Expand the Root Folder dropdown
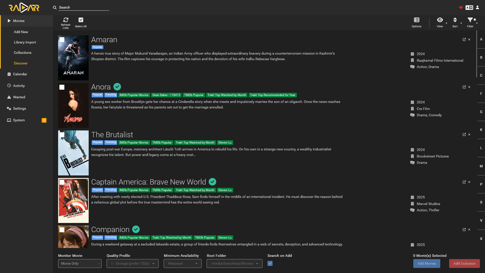Viewport: 485px width, 273px height. (234, 263)
